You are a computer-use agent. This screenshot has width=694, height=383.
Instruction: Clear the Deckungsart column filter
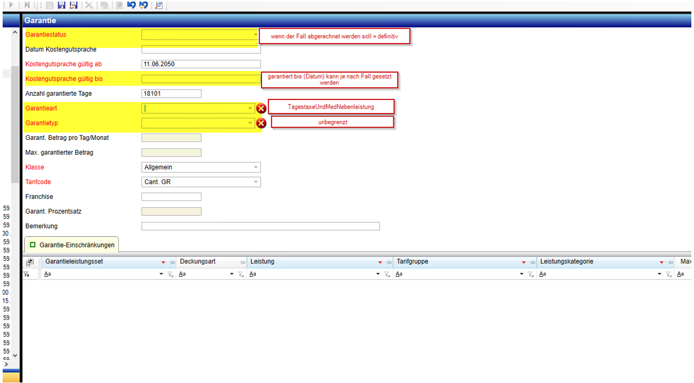pos(241,274)
